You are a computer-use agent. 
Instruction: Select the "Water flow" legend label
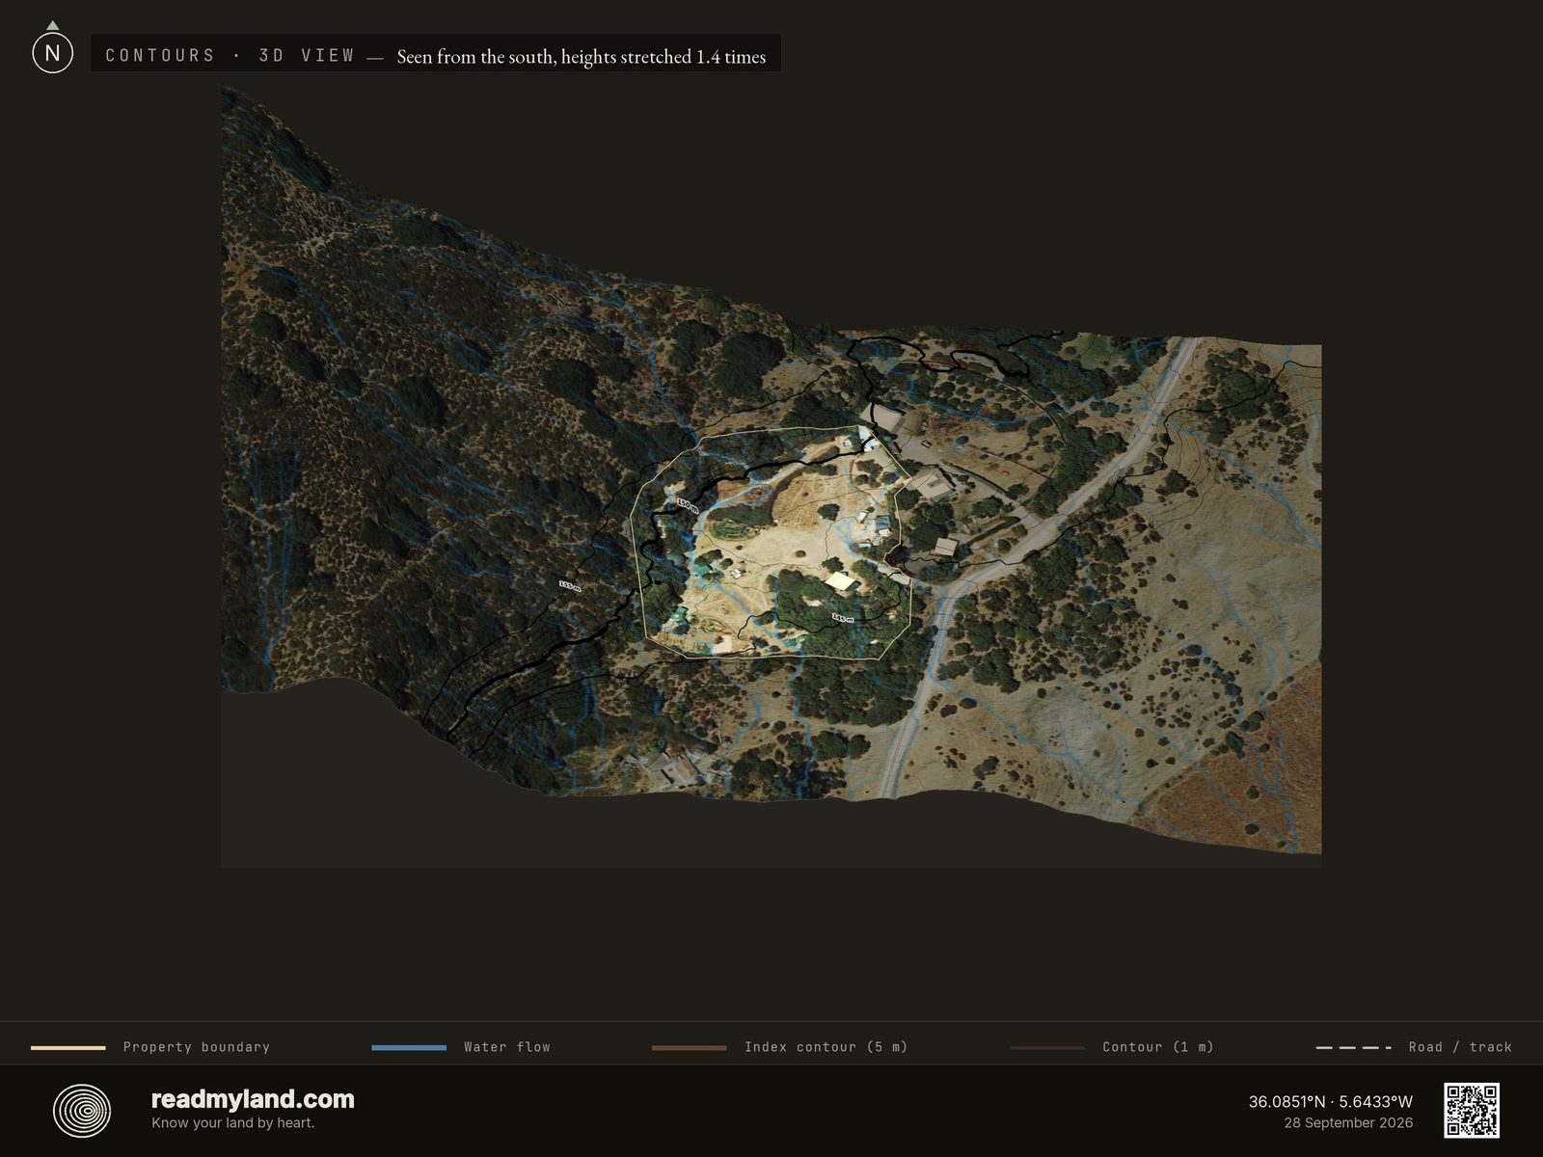[x=507, y=1047]
